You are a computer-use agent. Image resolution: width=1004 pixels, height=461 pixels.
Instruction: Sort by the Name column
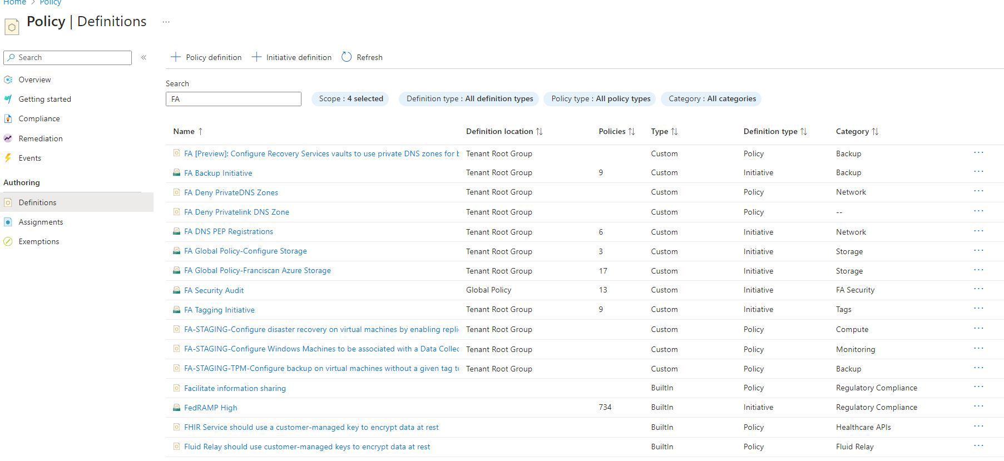tap(188, 131)
